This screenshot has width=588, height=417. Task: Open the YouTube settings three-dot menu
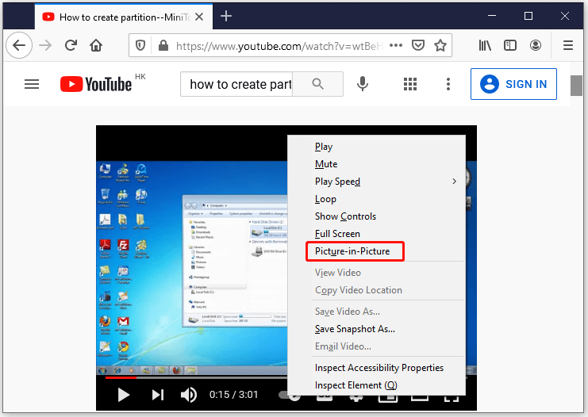coord(448,84)
